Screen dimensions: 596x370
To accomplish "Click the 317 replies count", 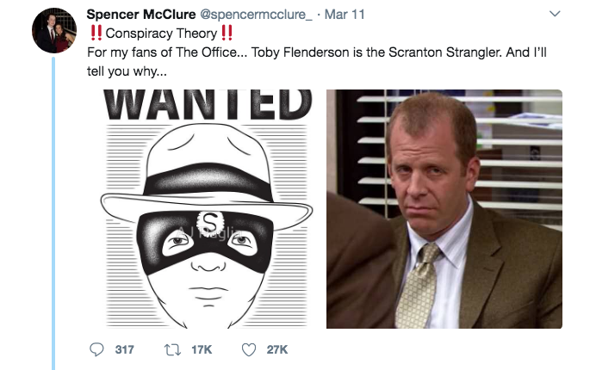I will (125, 348).
